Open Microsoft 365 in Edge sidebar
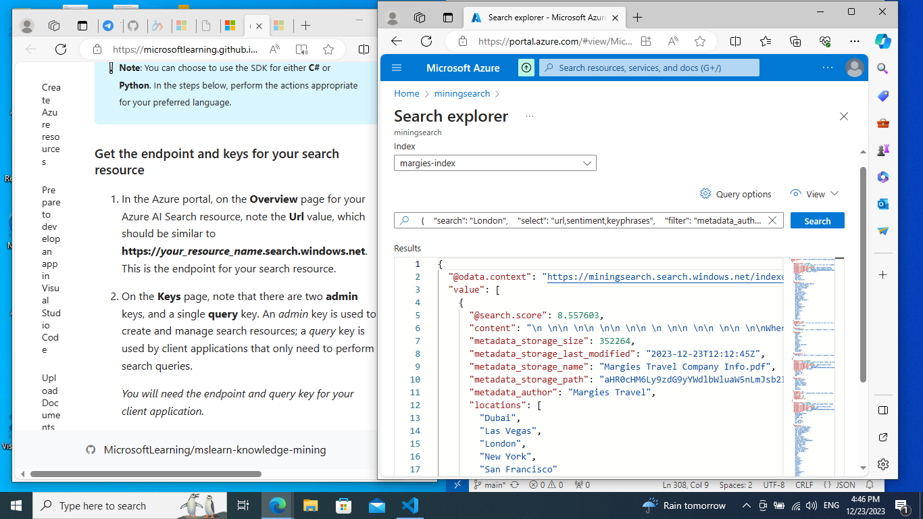923x519 pixels. (882, 177)
